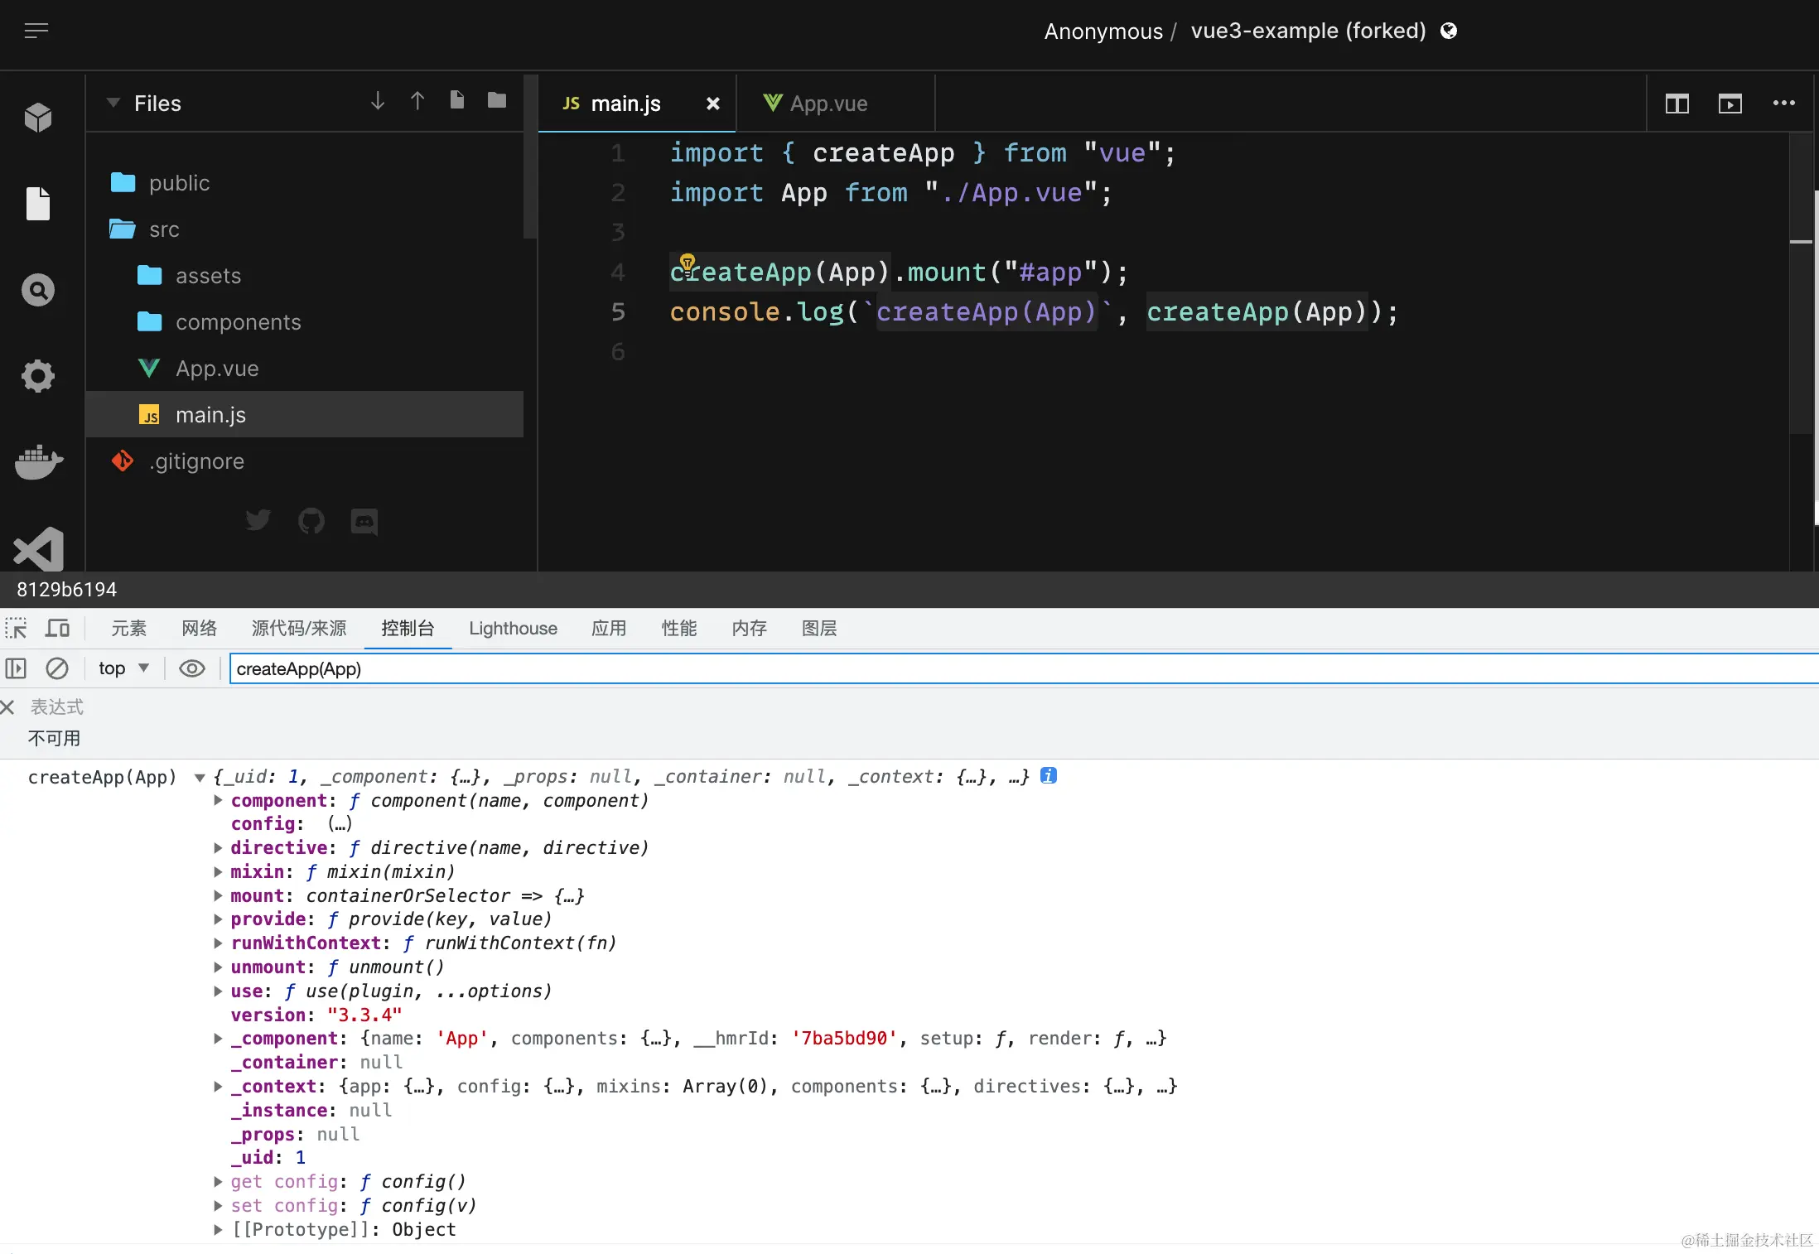Open the 源代码/来源 (Sources) tab
The width and height of the screenshot is (1819, 1254).
[x=298, y=629]
